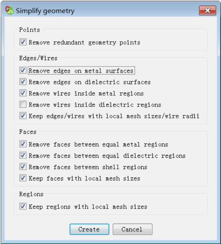Disable Remove faces between equal dielectric regions

point(23,155)
